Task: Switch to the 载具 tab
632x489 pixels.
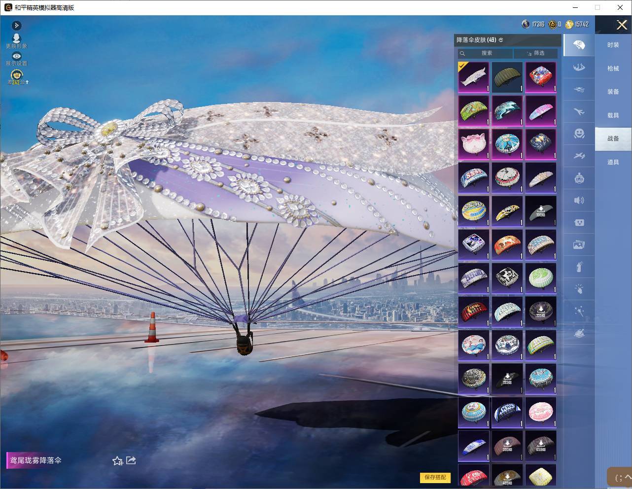Action: tap(613, 115)
